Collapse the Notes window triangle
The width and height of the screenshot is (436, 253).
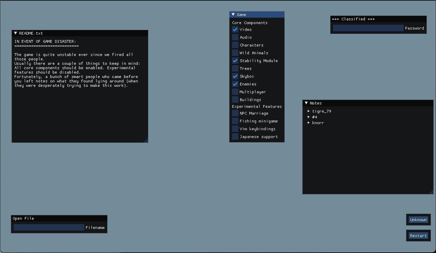click(306, 103)
